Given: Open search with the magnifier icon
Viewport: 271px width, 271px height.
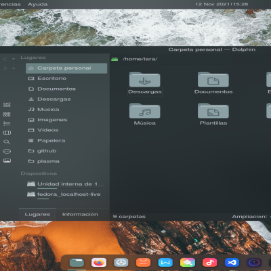Looking at the screenshot, I should pyautogui.click(x=7, y=142).
